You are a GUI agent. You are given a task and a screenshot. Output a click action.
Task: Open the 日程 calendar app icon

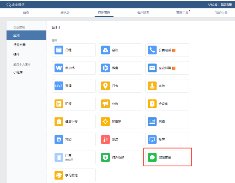[59, 50]
